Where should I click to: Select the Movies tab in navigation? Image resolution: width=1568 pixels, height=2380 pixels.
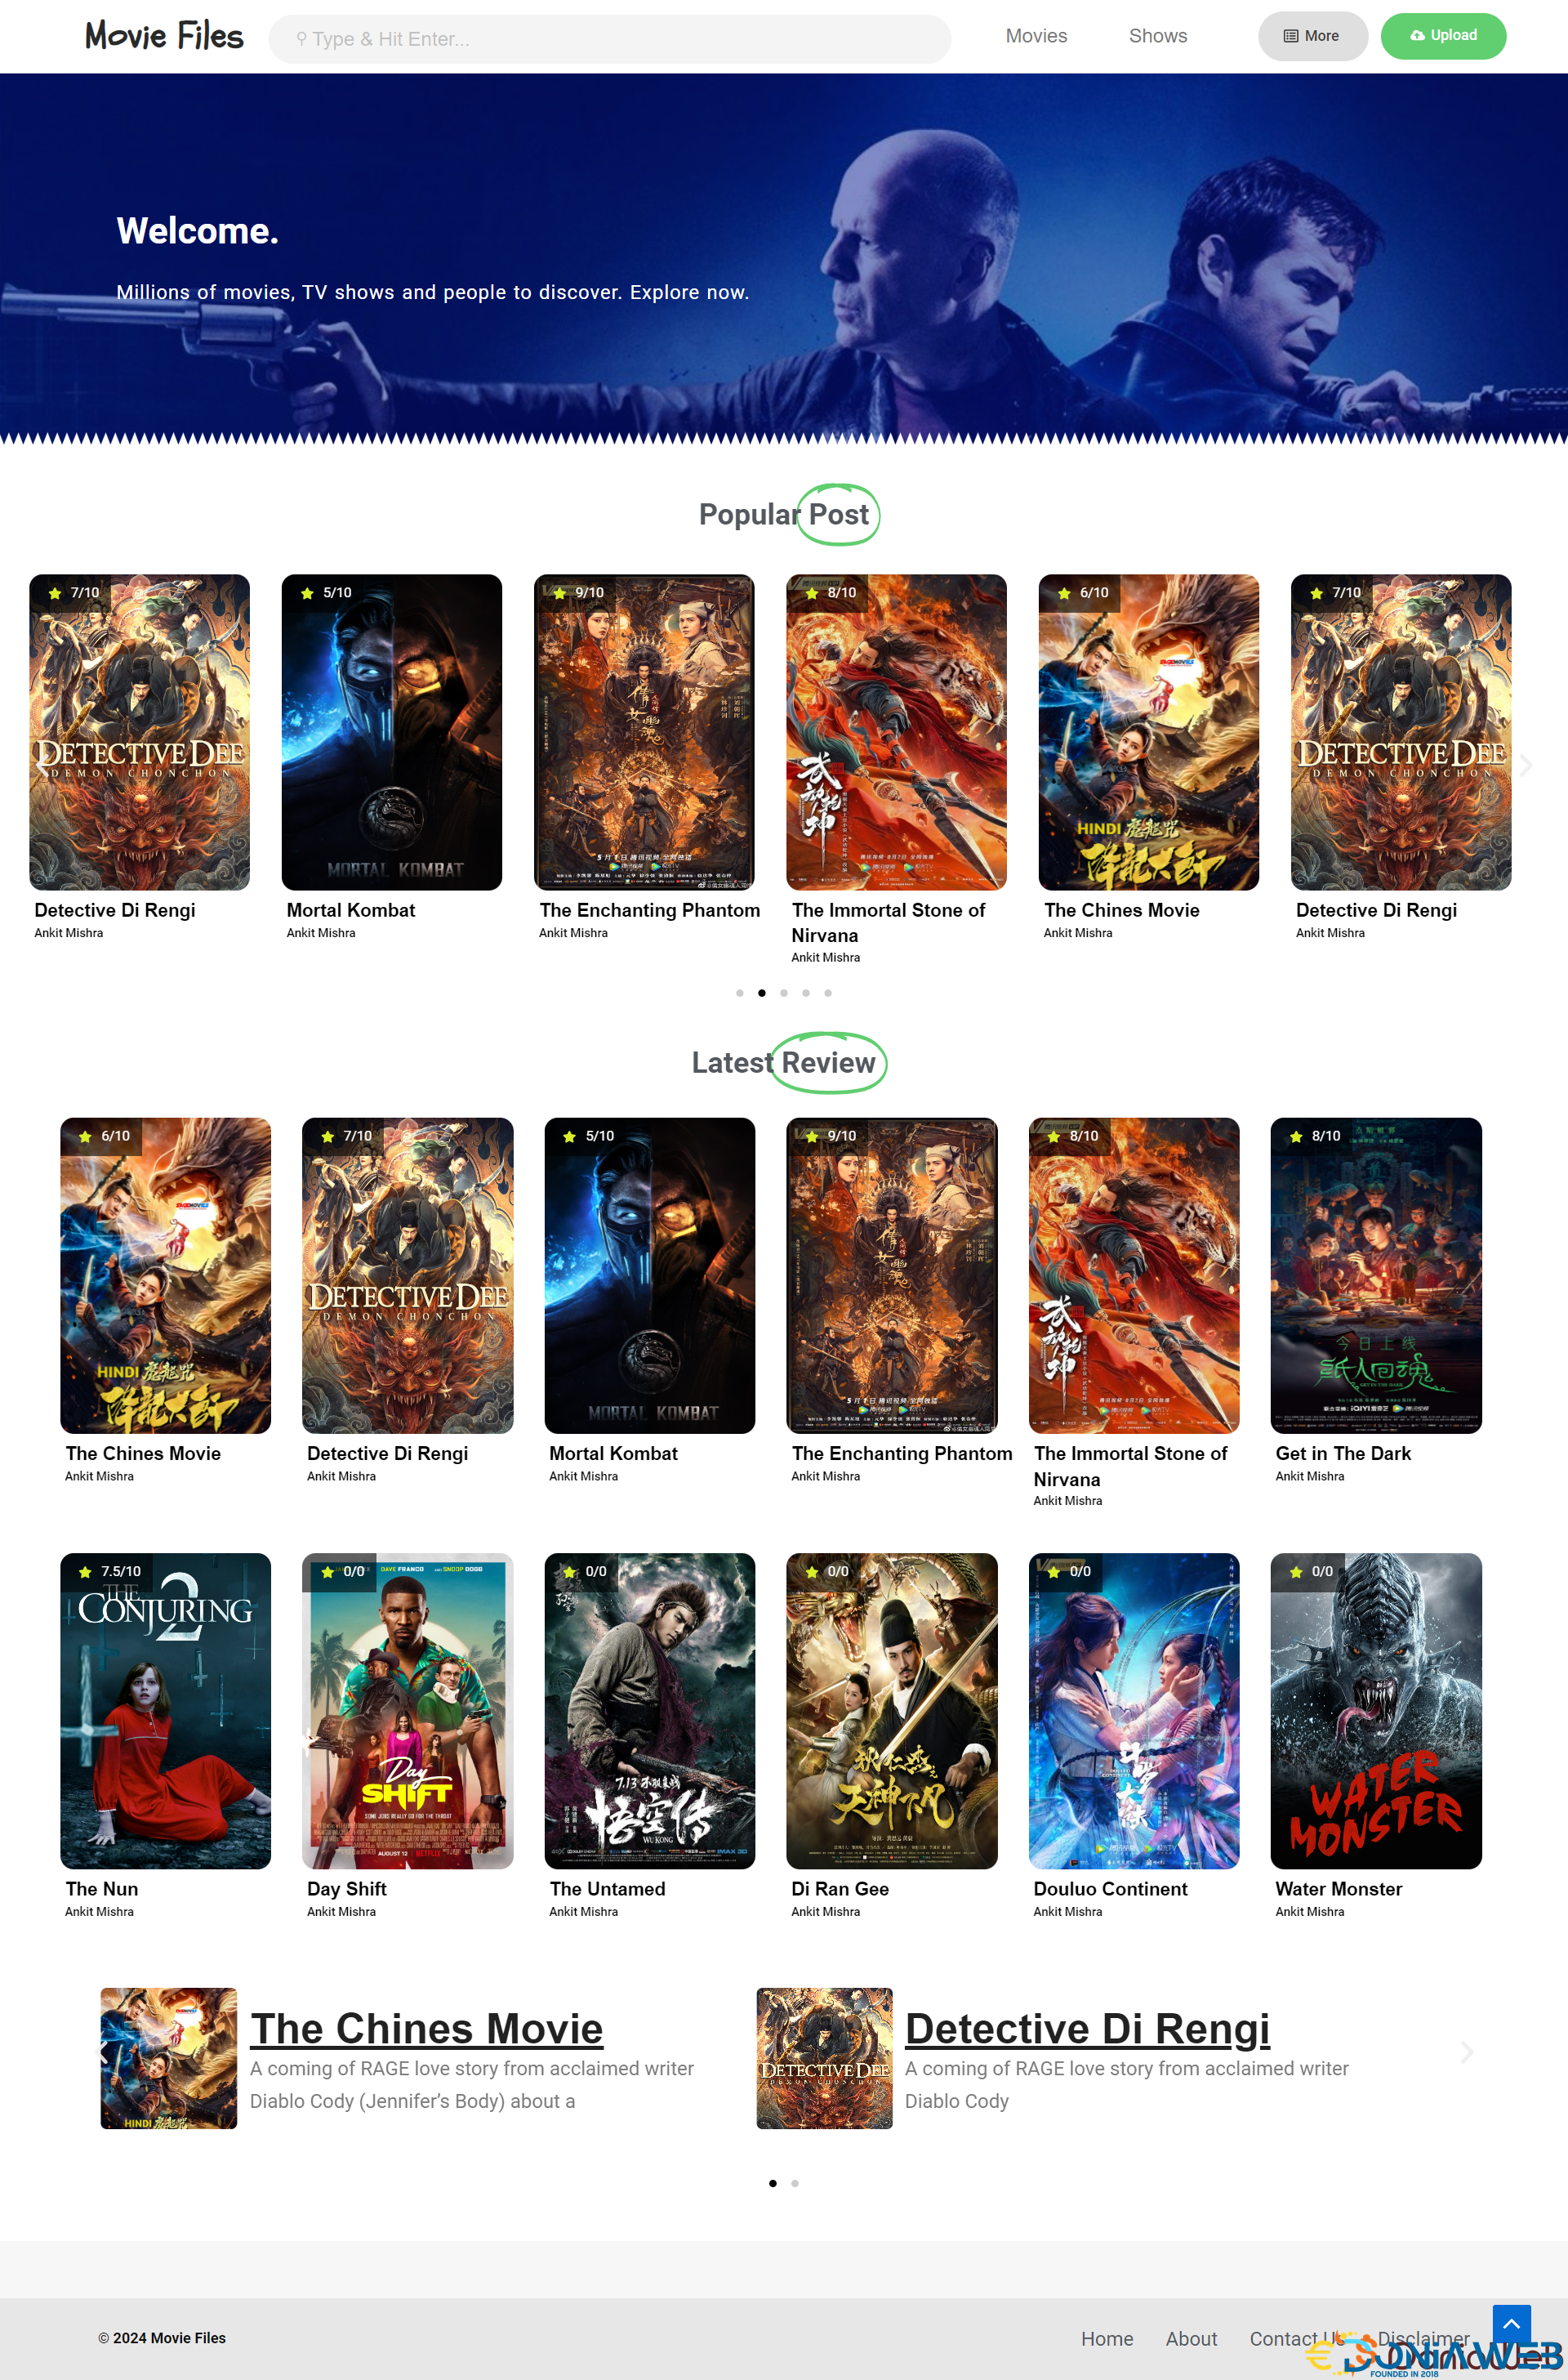[x=1034, y=35]
